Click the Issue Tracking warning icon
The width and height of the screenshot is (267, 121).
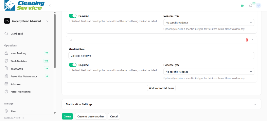(6, 53)
